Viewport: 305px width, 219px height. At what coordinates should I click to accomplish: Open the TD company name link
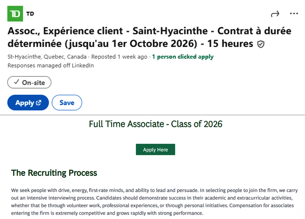coord(30,14)
